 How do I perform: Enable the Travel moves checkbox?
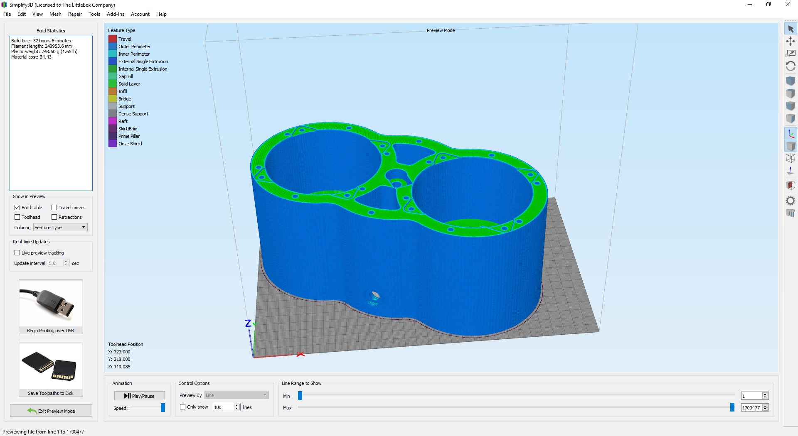pos(54,208)
